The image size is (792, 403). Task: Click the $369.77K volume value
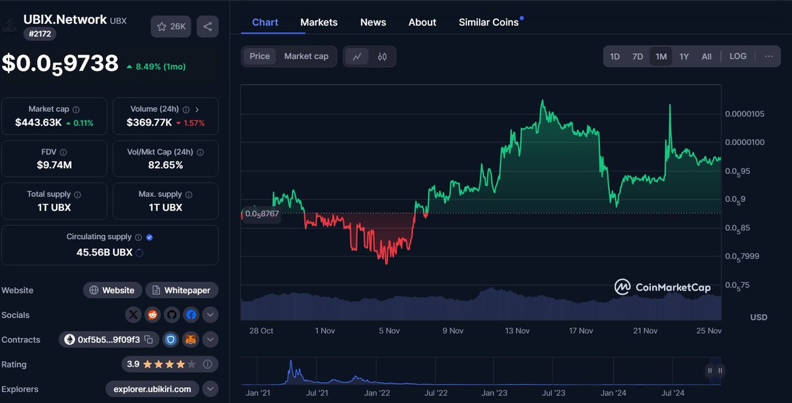pos(149,122)
